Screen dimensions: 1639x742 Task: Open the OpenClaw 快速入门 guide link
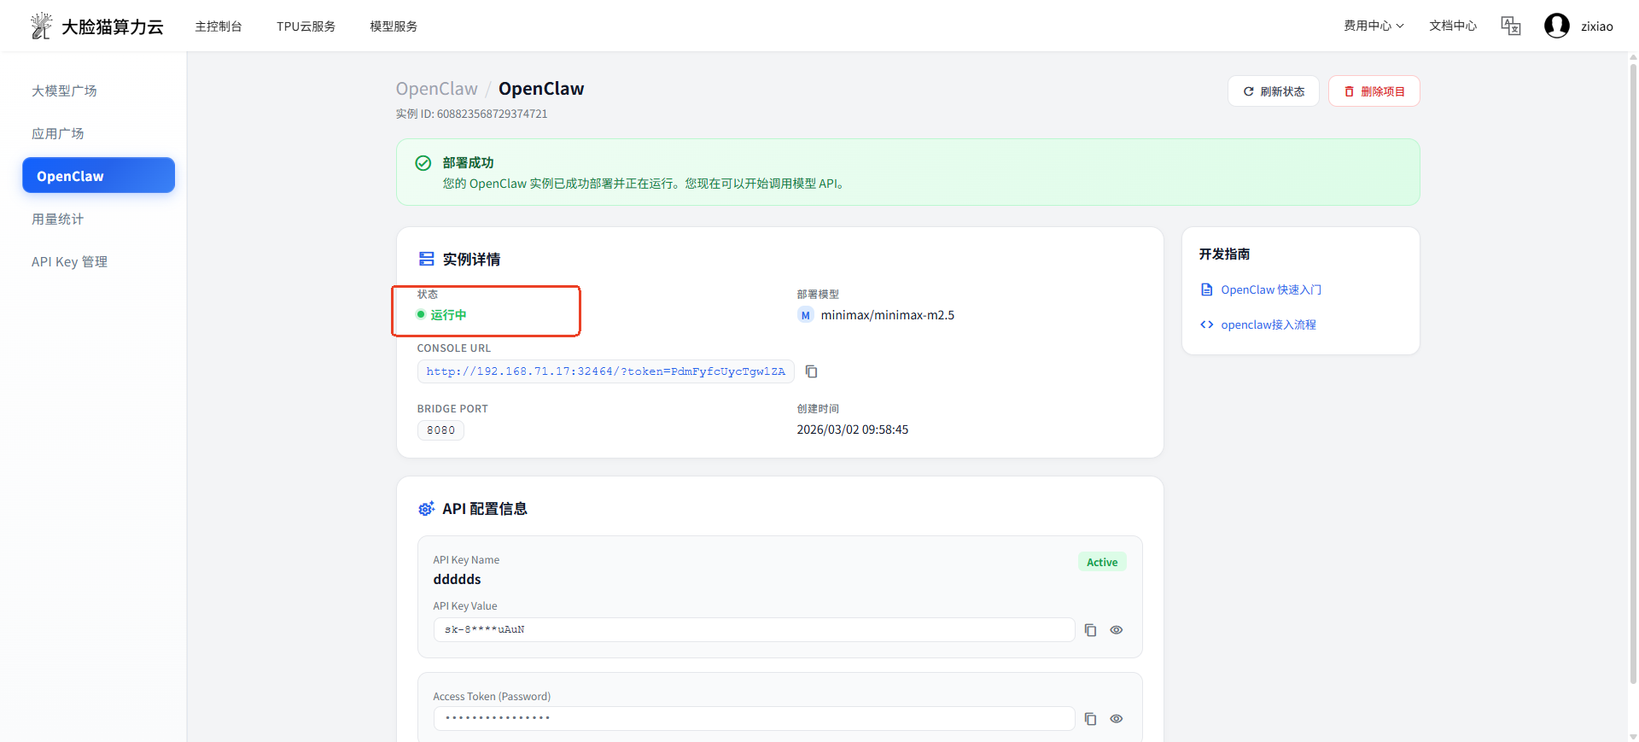(x=1270, y=289)
